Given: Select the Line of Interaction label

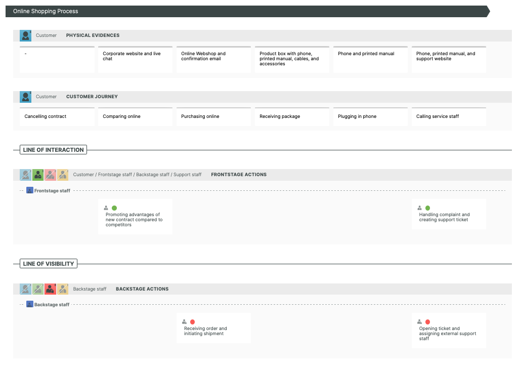Looking at the screenshot, I should [53, 150].
